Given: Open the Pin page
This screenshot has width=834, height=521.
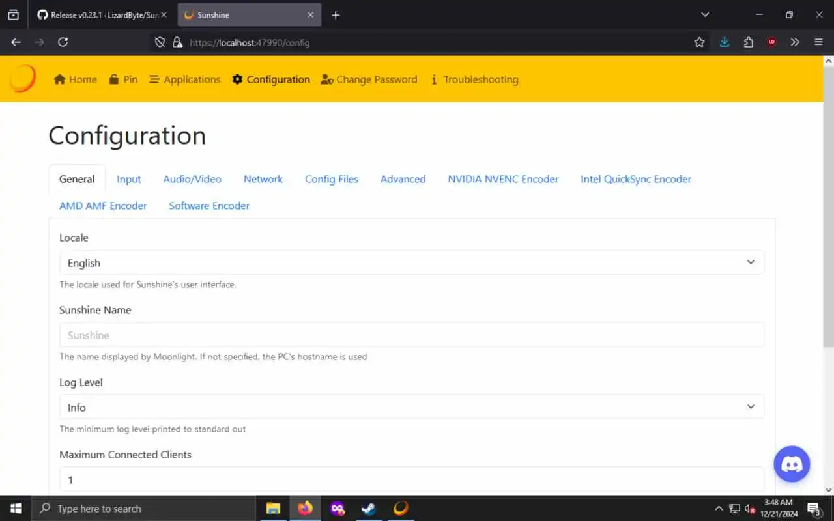Looking at the screenshot, I should (x=123, y=79).
